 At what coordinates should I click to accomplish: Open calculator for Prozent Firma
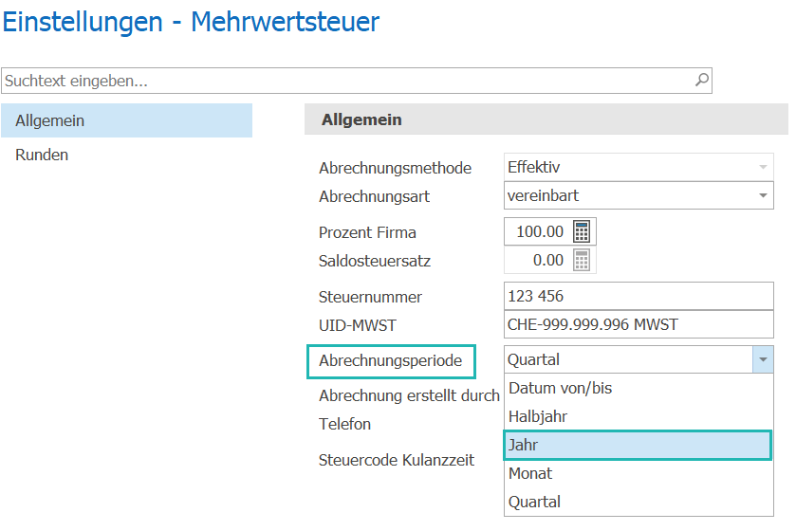[582, 231]
